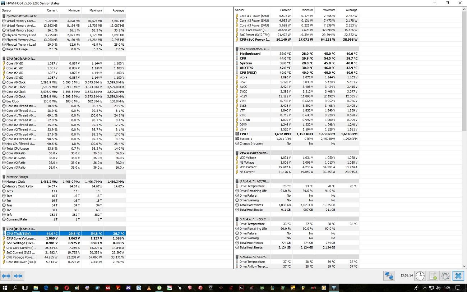This screenshot has height=292, width=467.
Task: Select the DIMM voltage row
Action: [x=297, y=124]
